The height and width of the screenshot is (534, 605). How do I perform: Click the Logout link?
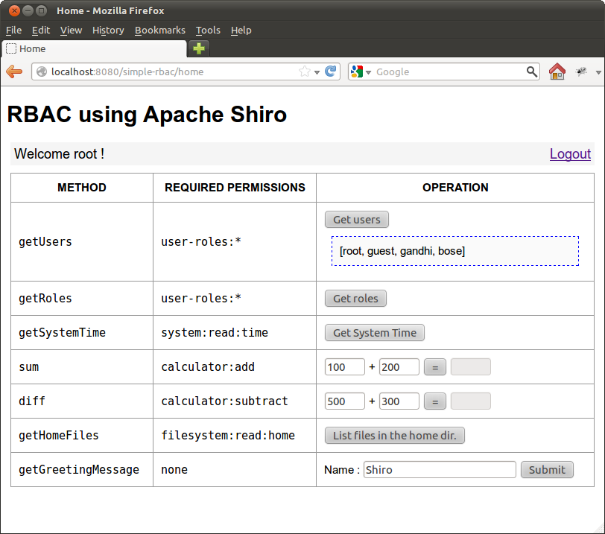click(x=570, y=154)
